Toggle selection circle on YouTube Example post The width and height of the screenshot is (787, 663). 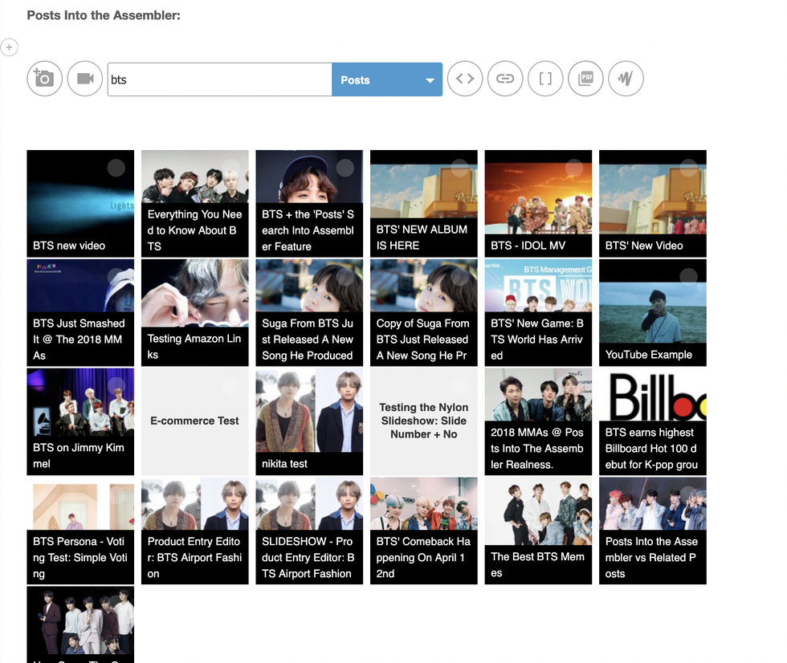[x=688, y=276]
